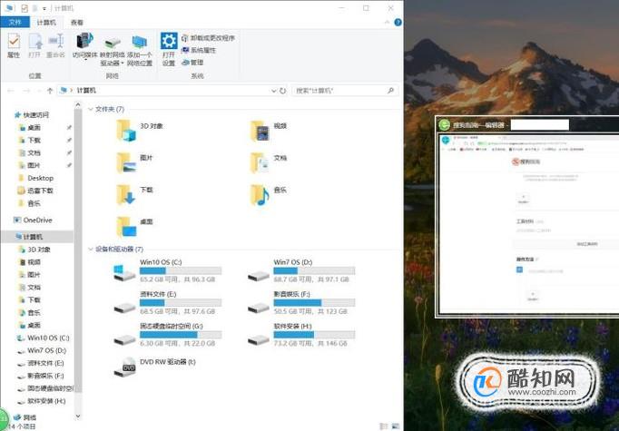Viewport: 619px width, 431px height.
Task: Select the 下载 (Downloads) folder in main pane
Action: coord(134,194)
